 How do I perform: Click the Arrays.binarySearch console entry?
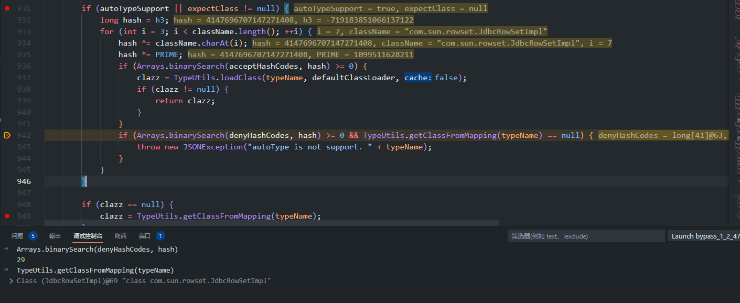coord(97,250)
